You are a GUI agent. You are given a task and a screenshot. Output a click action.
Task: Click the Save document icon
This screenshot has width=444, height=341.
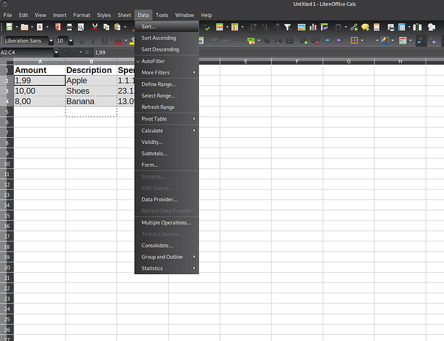tap(40, 27)
